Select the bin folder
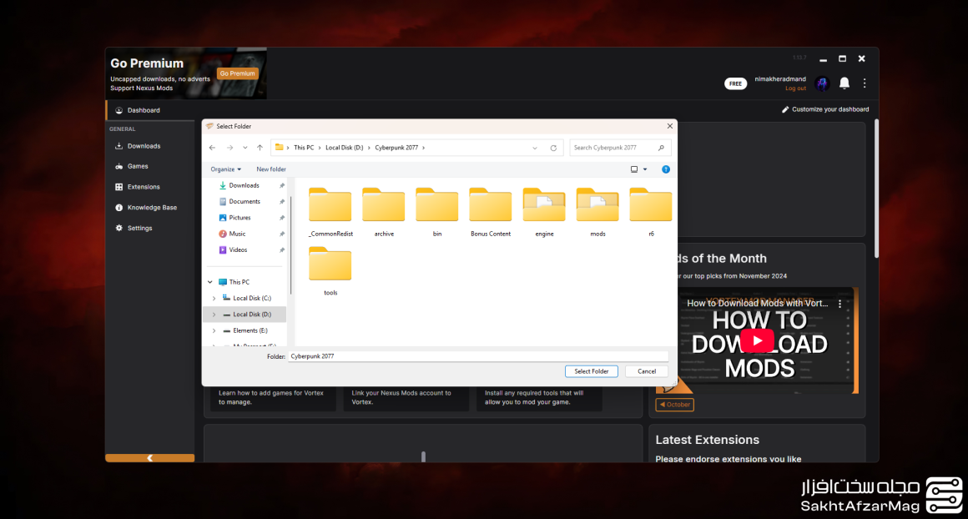 tap(437, 212)
